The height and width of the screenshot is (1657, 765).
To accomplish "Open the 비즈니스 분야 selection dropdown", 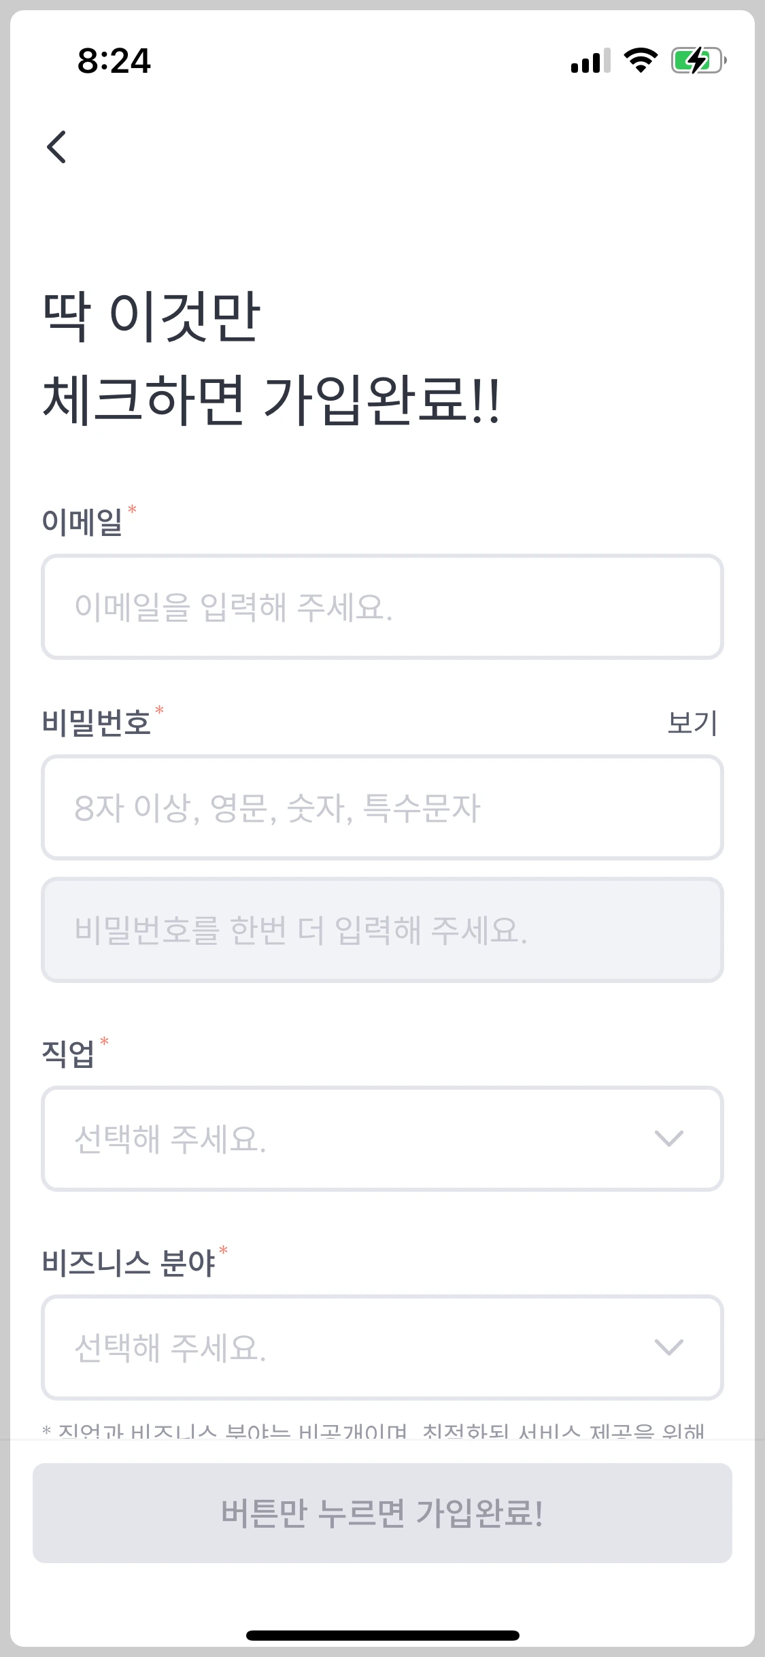I will 382,1348.
